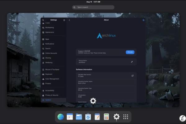Click the Arch Linux logo
This screenshot has height=124, width=186.
pos(106,36)
